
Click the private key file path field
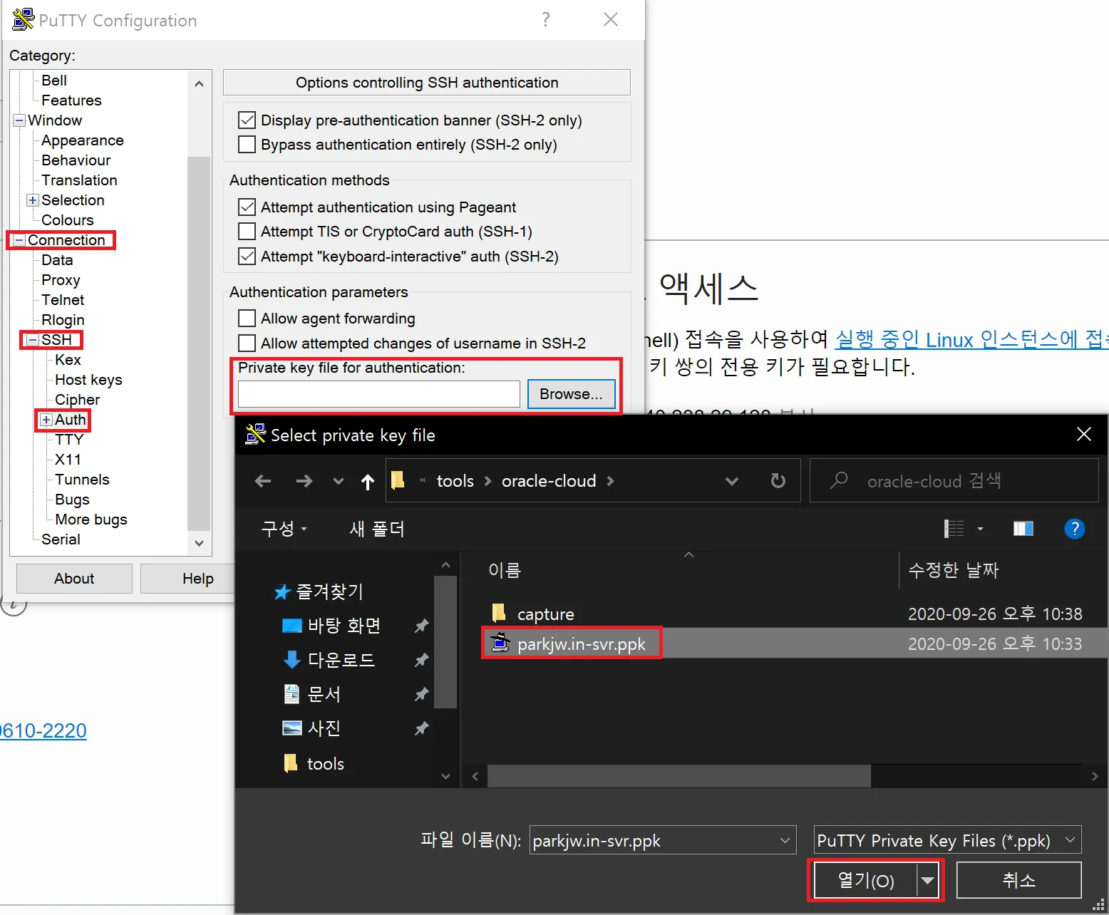[x=379, y=394]
